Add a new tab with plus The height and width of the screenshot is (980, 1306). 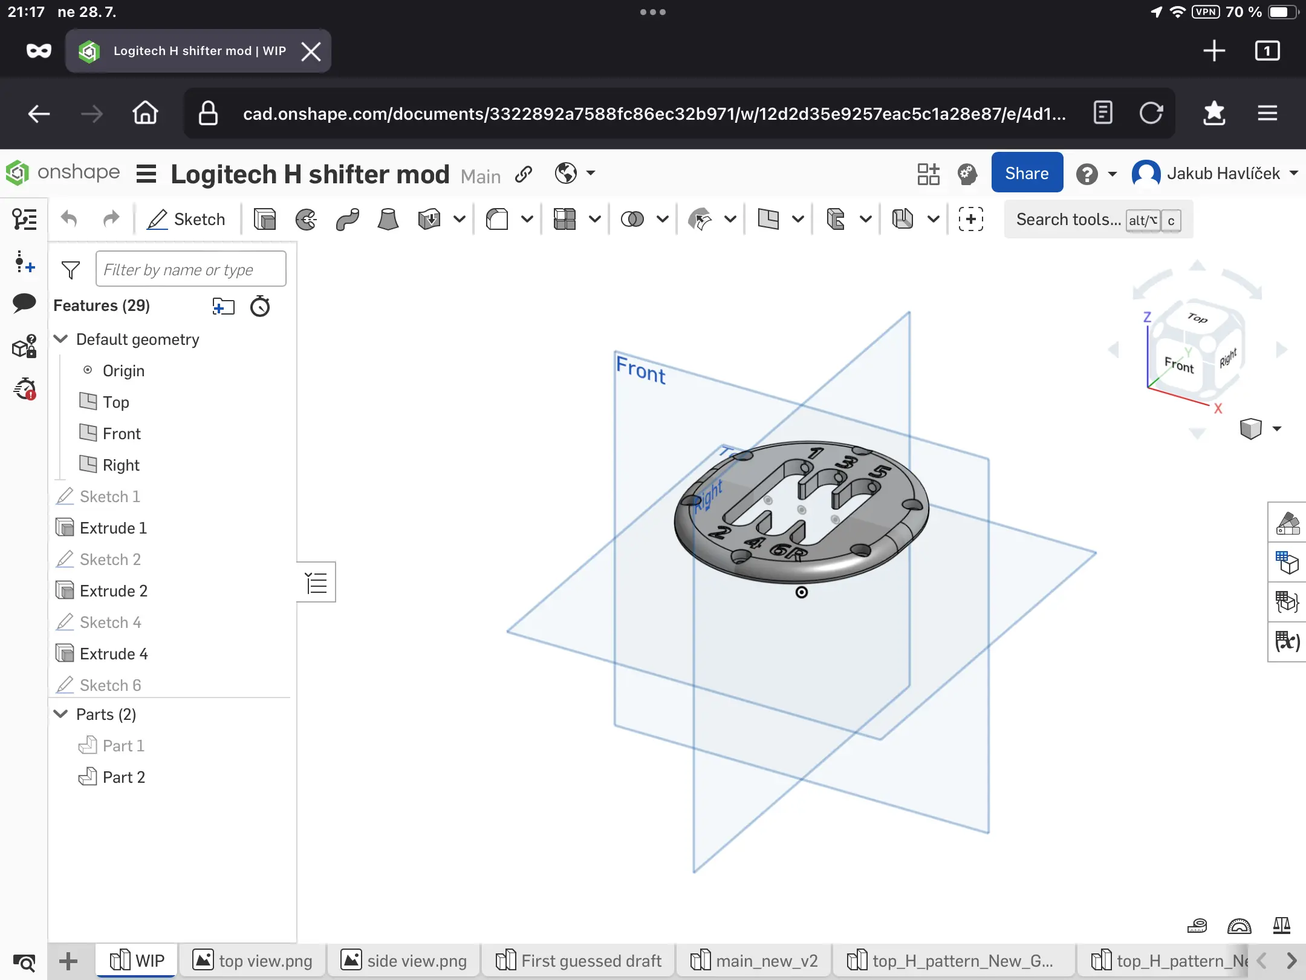(x=68, y=961)
